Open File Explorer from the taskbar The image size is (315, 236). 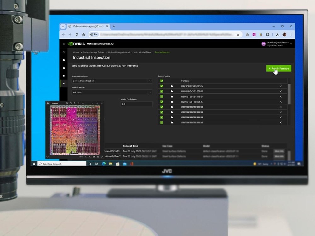point(111,164)
